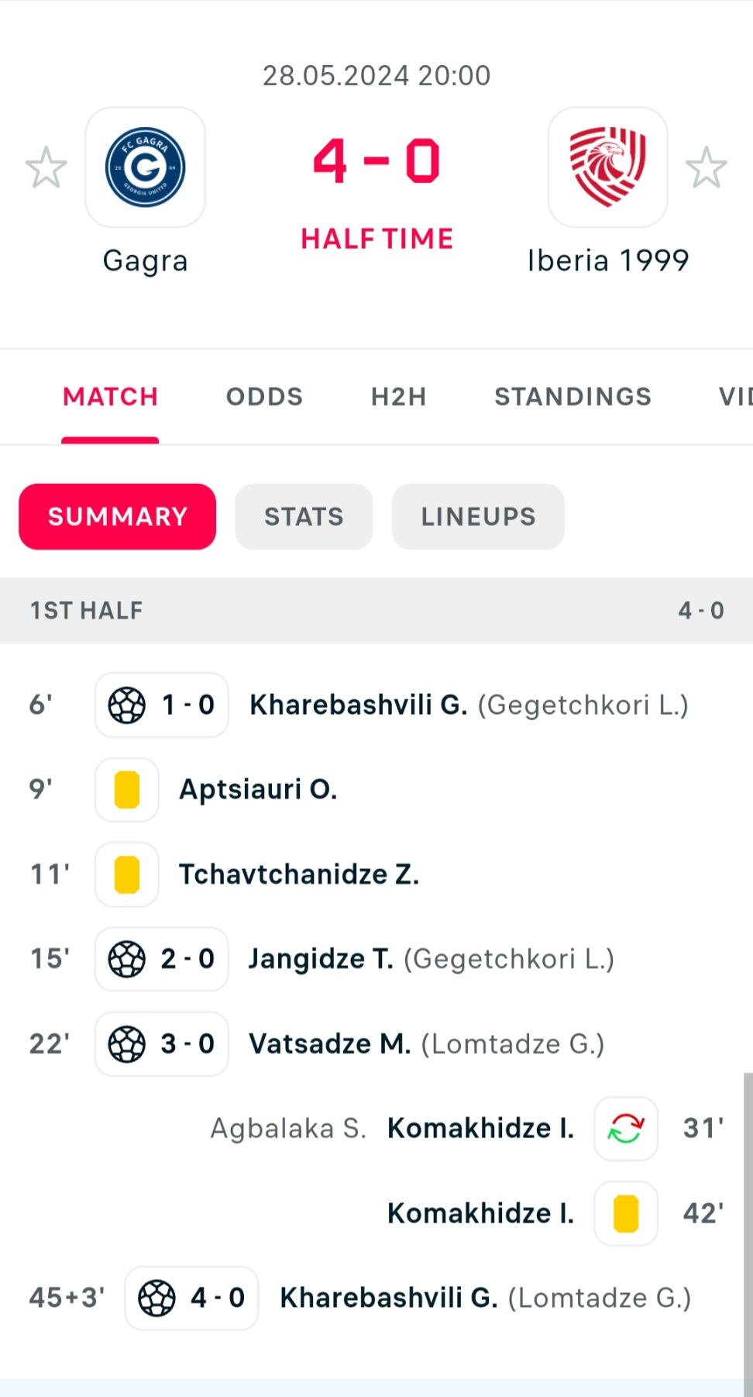The image size is (753, 1397).
Task: Click the yellow card icon for Tchavtchanidze Z.
Action: pyautogui.click(x=127, y=874)
